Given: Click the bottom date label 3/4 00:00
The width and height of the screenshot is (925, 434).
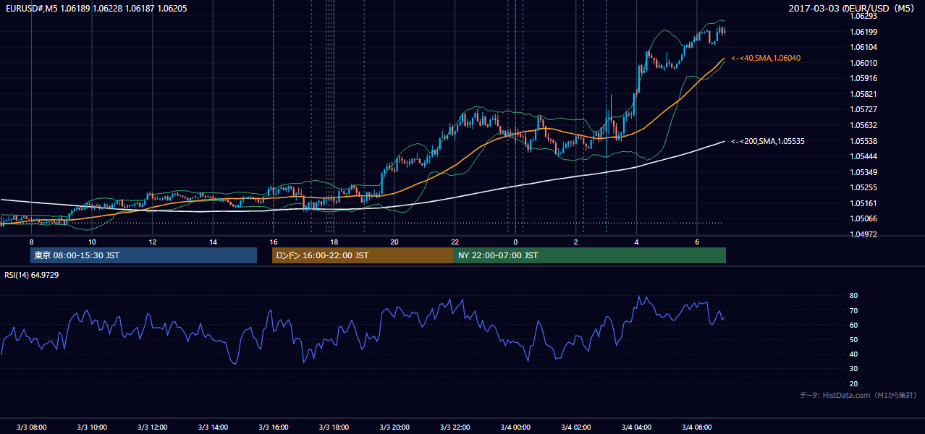Looking at the screenshot, I should pyautogui.click(x=515, y=427).
